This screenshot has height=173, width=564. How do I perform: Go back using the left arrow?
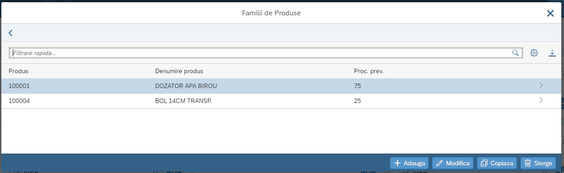coord(10,33)
